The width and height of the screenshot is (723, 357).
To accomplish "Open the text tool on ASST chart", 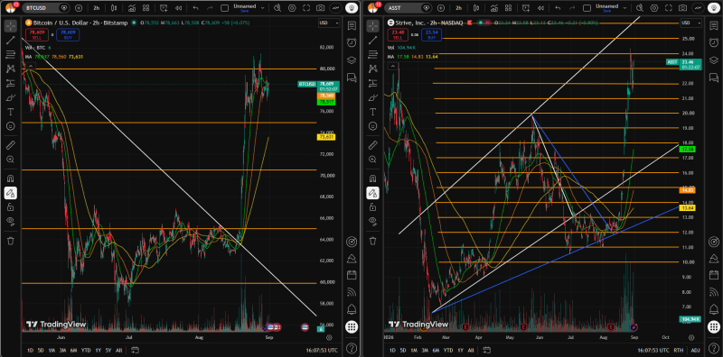I will click(x=372, y=112).
